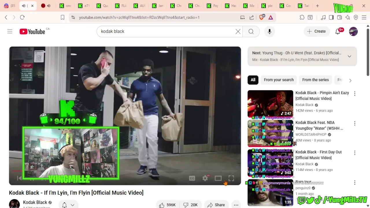
Task: Share the Kodak Black video
Action: [x=216, y=205]
